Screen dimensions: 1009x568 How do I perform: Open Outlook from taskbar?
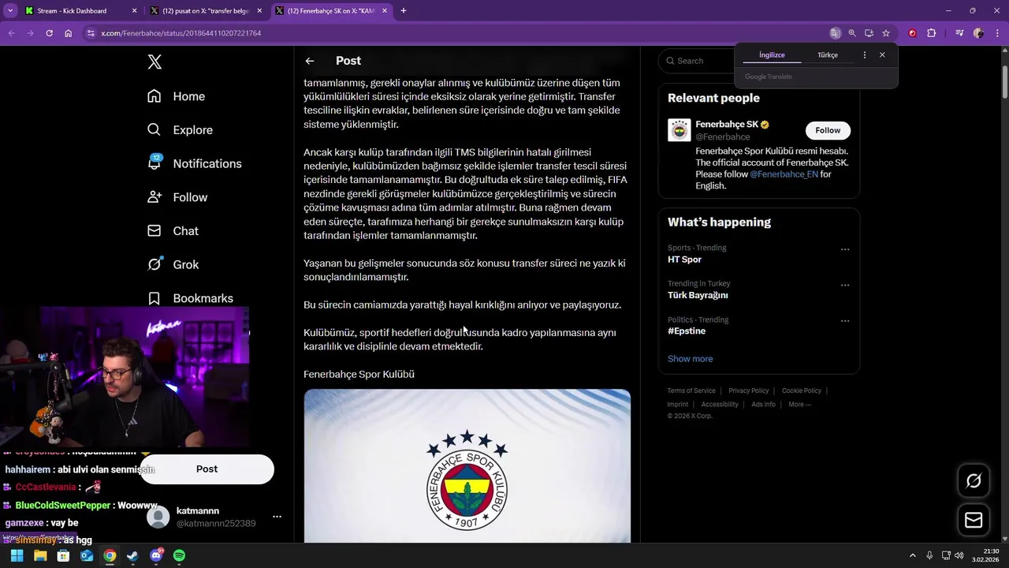87,556
